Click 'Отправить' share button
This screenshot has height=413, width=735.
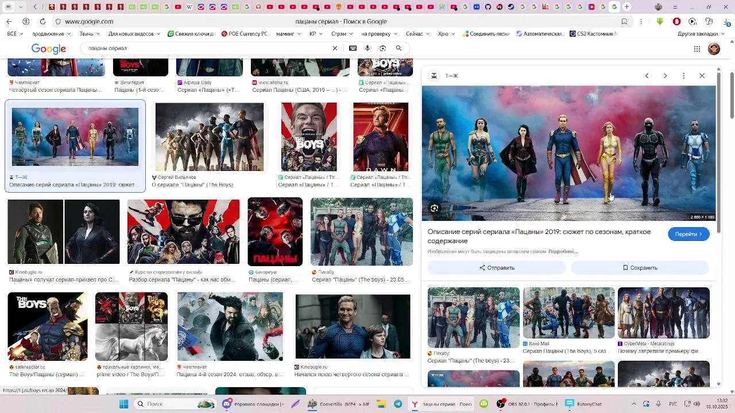tap(497, 268)
